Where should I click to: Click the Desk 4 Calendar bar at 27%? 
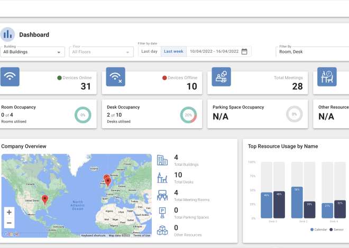327,211
